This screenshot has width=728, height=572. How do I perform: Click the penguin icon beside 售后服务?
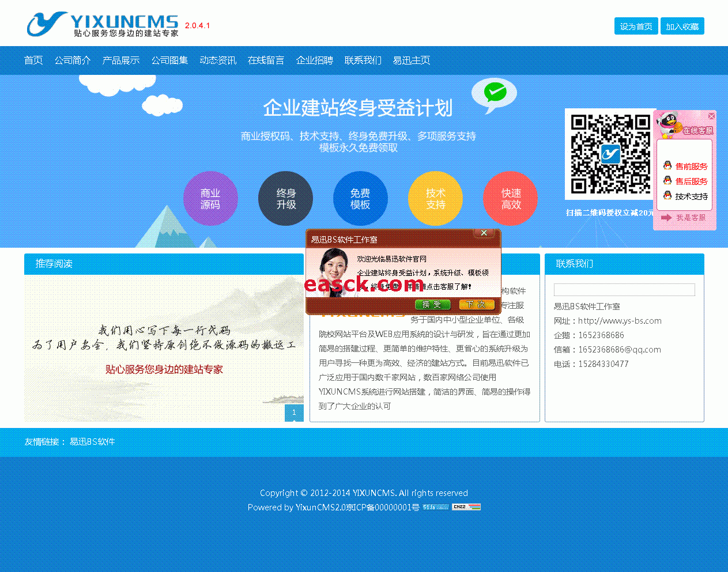(x=667, y=181)
